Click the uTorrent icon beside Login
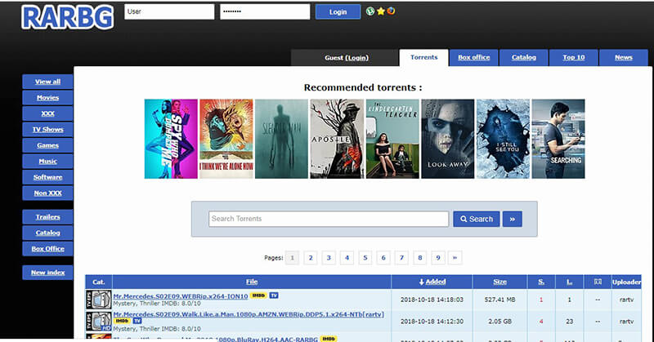The height and width of the screenshot is (342, 654). pos(370,11)
